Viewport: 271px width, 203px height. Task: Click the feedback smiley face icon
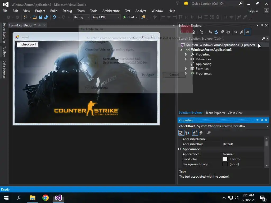[186, 3]
